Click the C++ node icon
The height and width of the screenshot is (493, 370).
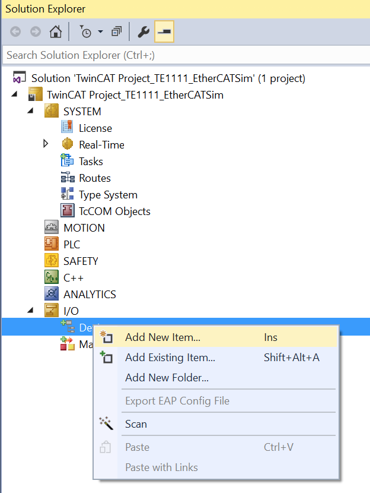point(52,277)
